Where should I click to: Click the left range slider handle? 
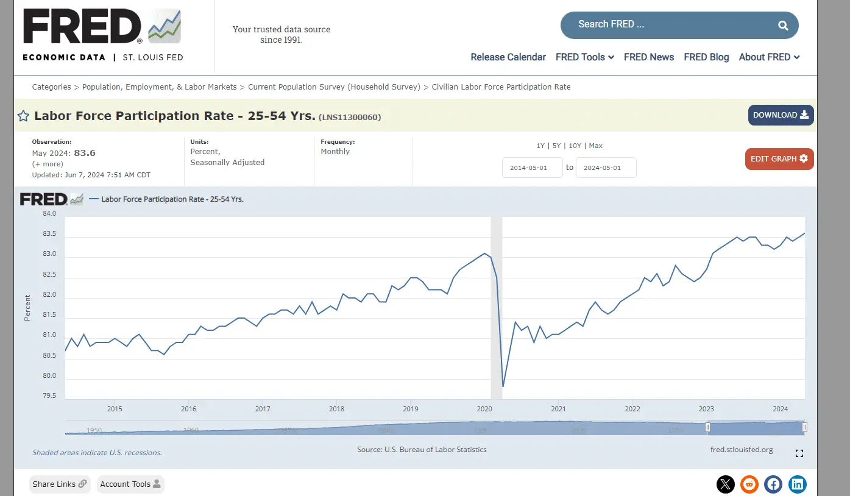(x=707, y=427)
